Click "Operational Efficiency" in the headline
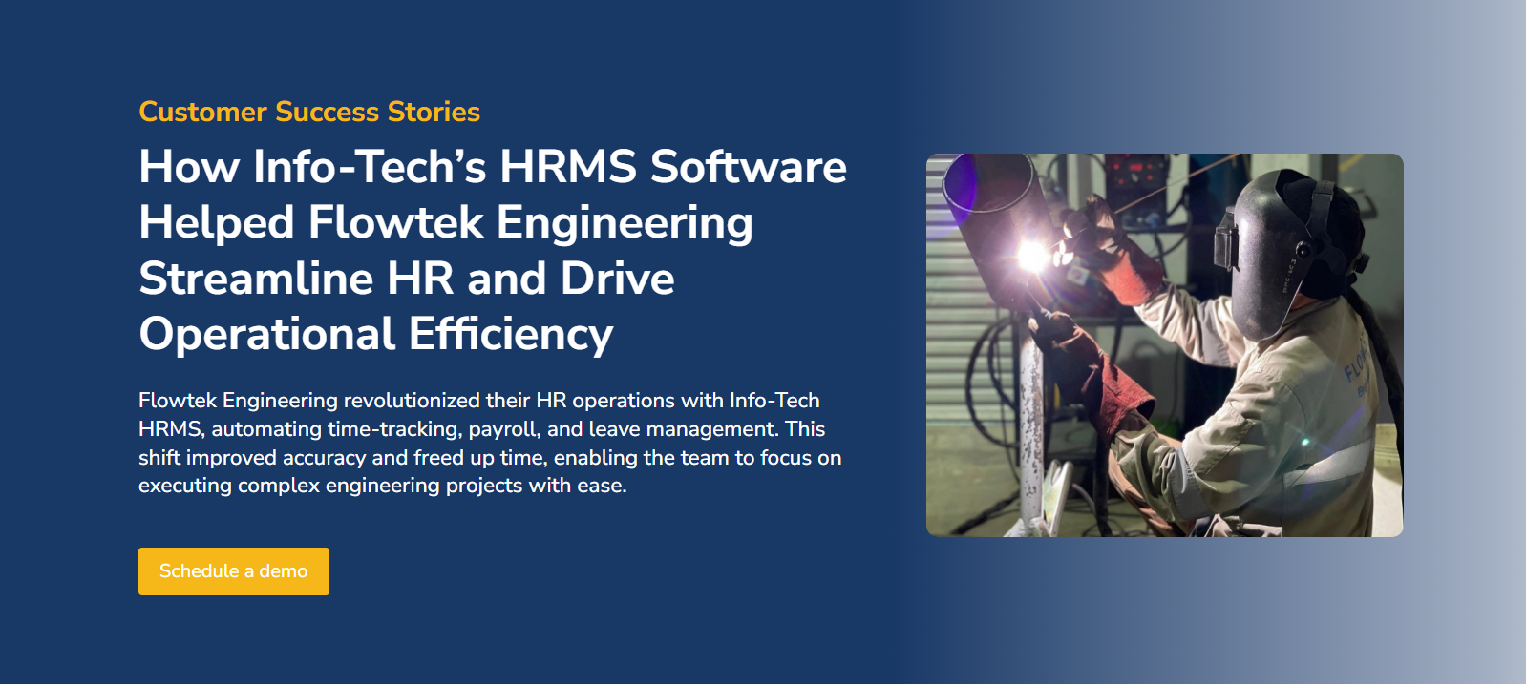The width and height of the screenshot is (1526, 684). pos(376,334)
